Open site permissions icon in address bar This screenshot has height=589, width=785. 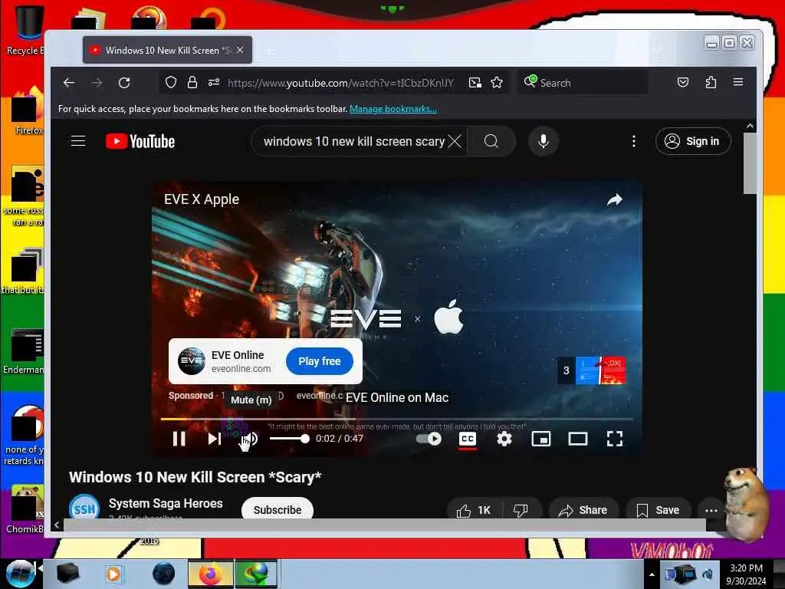tap(214, 82)
